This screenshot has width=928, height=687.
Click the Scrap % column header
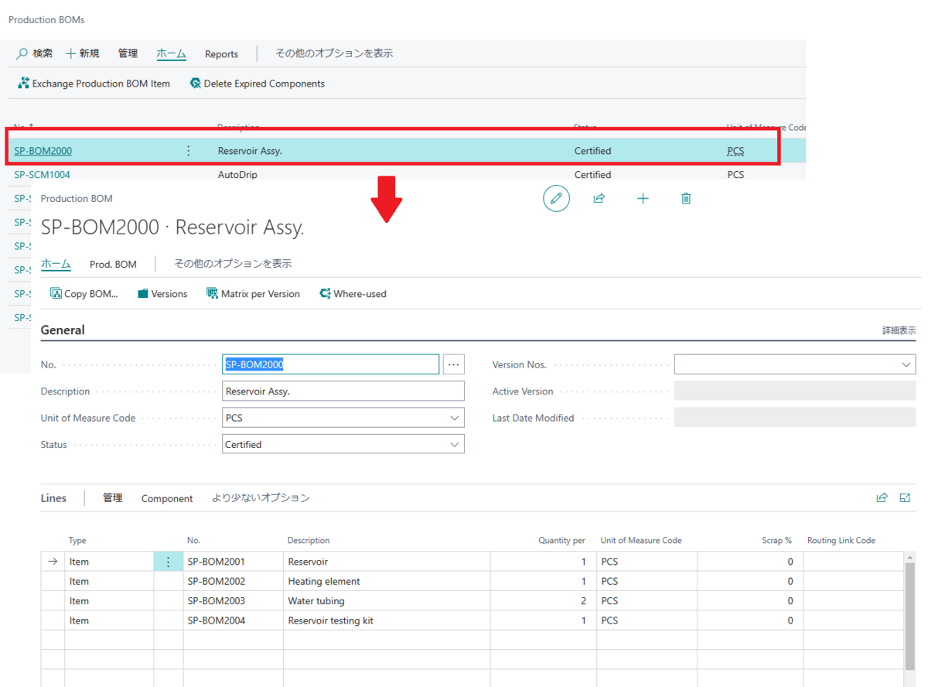(776, 541)
